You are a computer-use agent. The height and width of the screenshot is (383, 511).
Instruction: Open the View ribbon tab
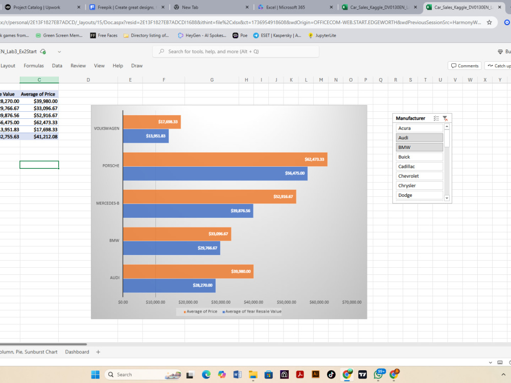click(x=100, y=66)
